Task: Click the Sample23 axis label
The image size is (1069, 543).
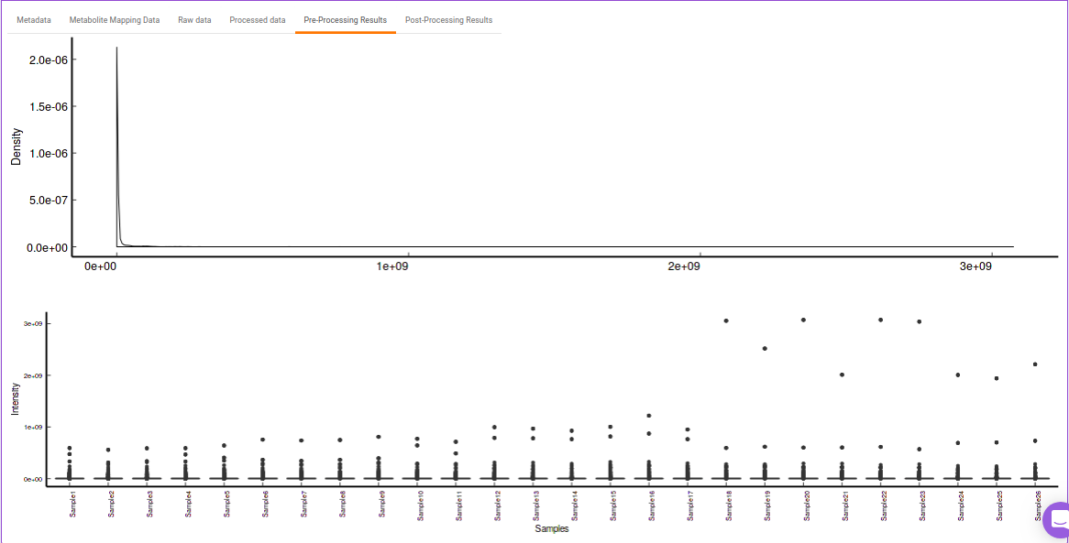Action: 921,505
